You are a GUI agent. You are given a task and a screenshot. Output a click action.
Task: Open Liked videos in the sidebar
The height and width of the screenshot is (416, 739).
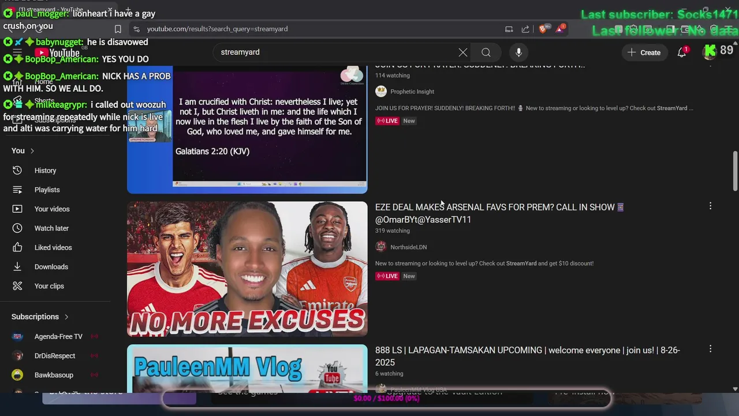[x=53, y=247]
